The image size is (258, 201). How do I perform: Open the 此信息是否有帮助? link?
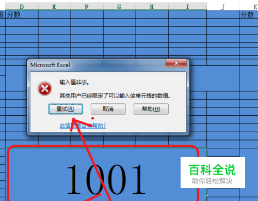tap(83, 126)
